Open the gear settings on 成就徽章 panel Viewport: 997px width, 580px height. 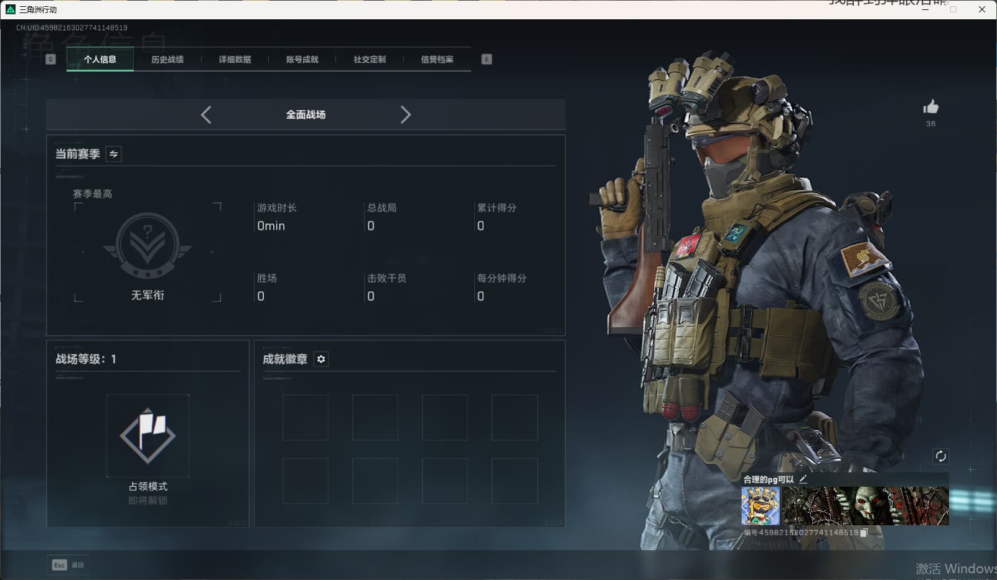point(321,359)
